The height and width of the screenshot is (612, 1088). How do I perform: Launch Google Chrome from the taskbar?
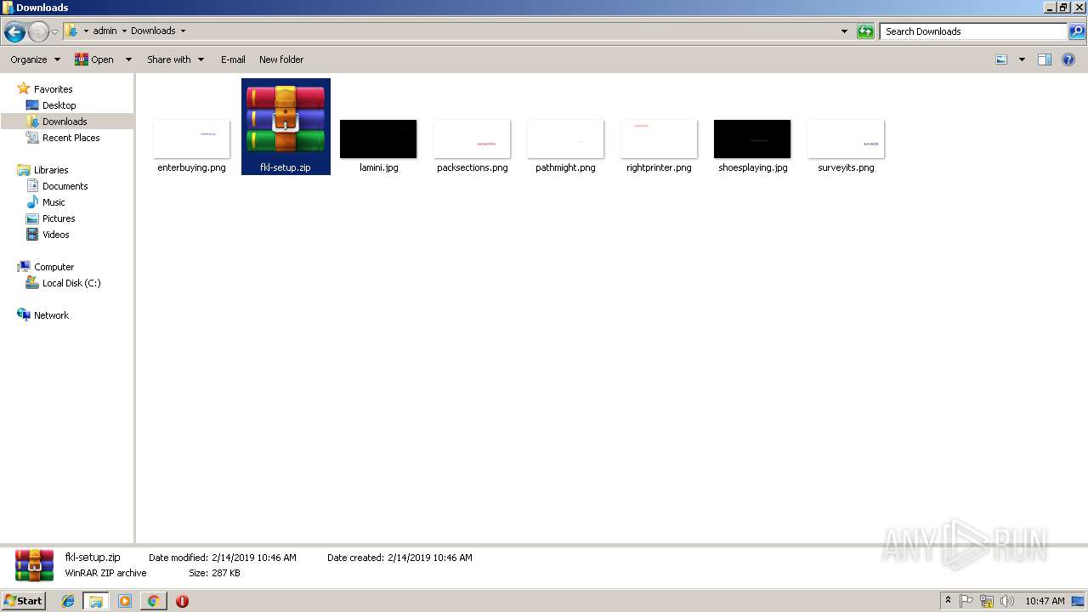coord(153,601)
